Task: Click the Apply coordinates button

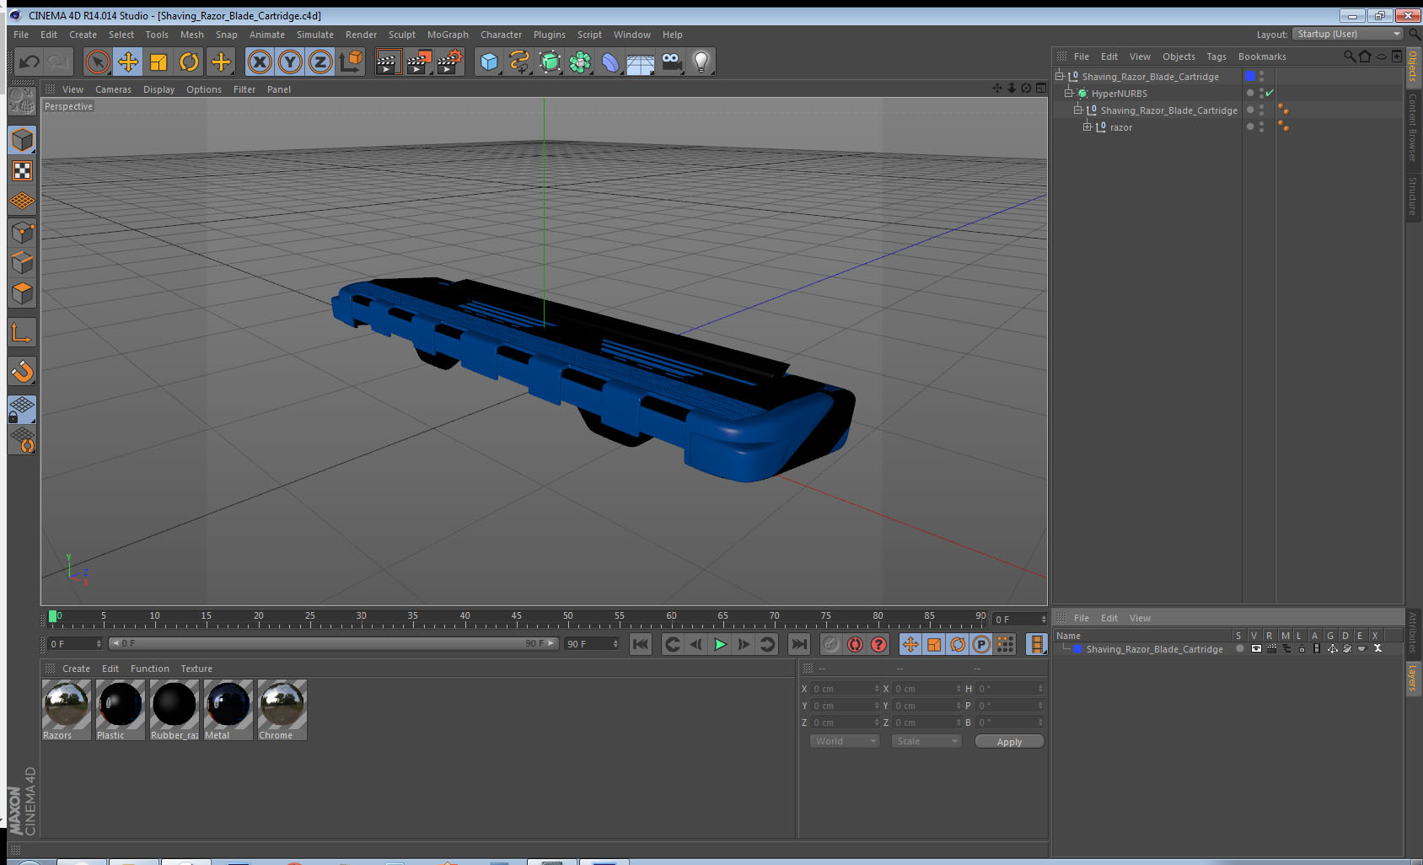Action: point(1009,742)
